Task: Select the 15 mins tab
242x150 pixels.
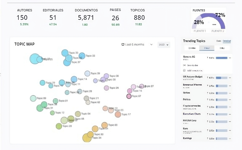Action: pos(192,48)
